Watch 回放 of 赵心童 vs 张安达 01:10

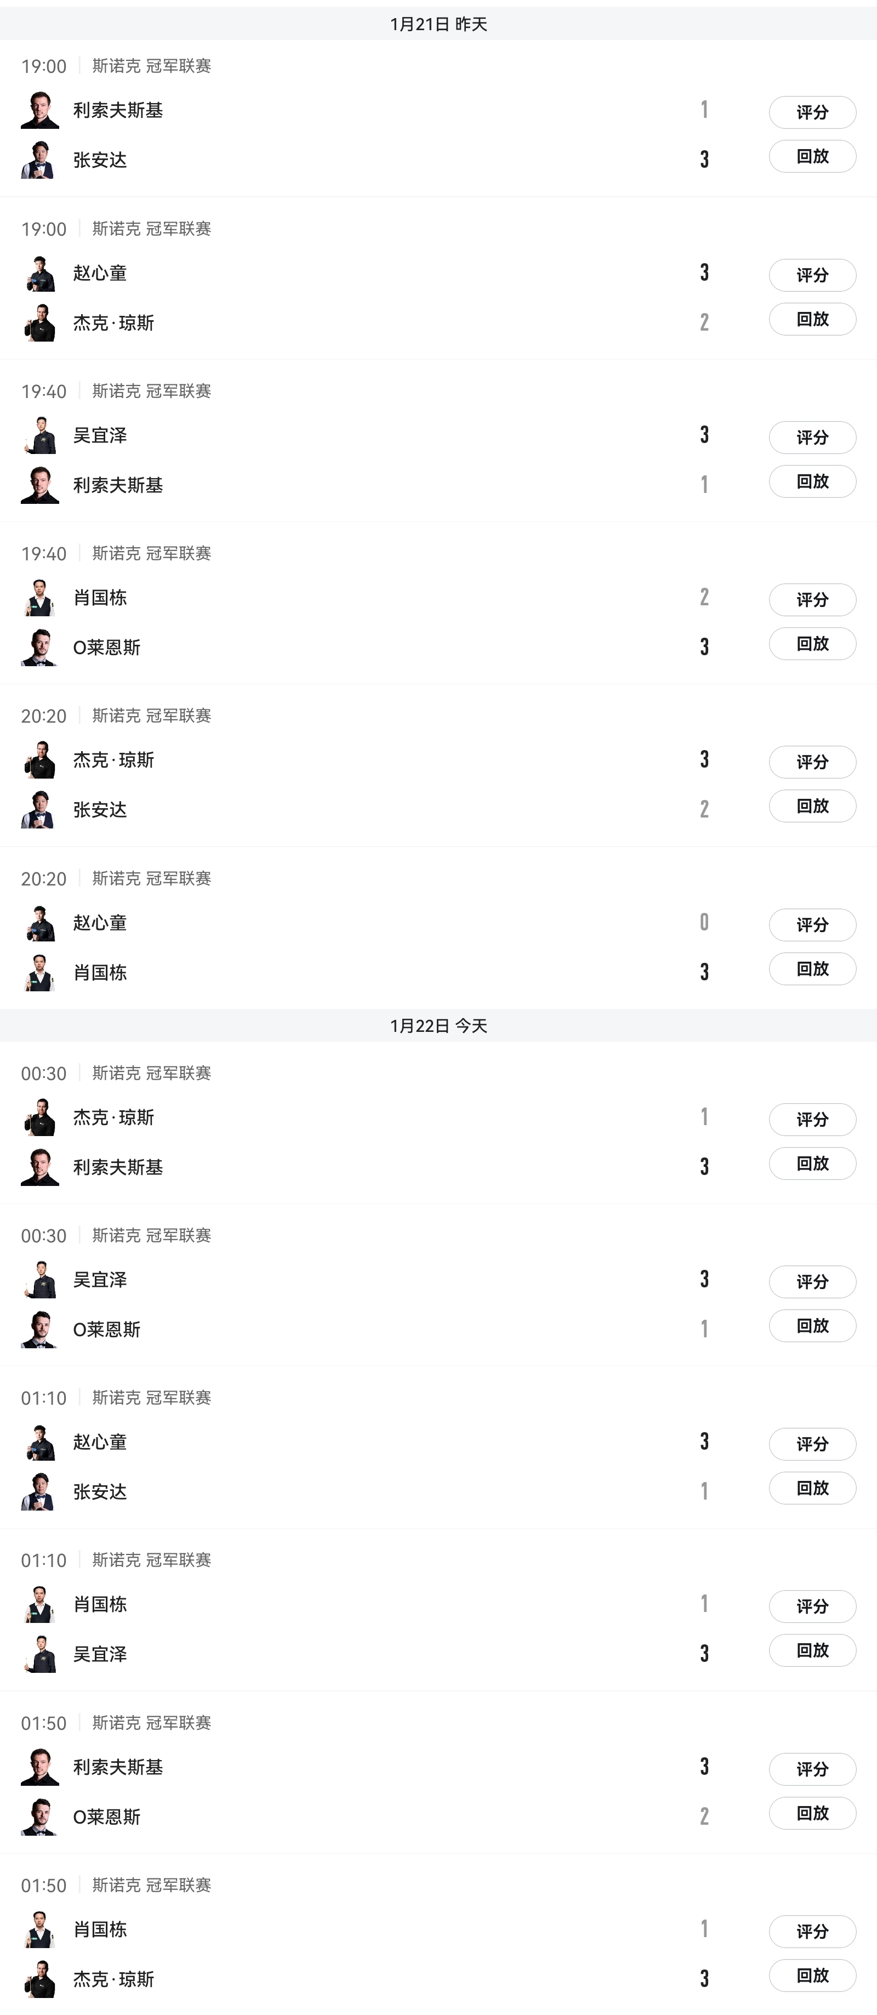pyautogui.click(x=812, y=1489)
